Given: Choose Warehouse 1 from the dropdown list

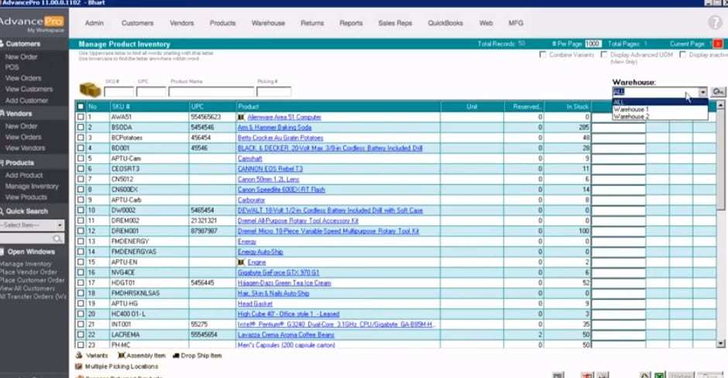Looking at the screenshot, I should [631, 109].
